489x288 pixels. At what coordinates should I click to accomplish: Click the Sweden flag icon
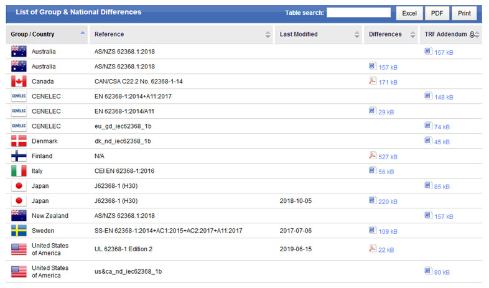[19, 231]
